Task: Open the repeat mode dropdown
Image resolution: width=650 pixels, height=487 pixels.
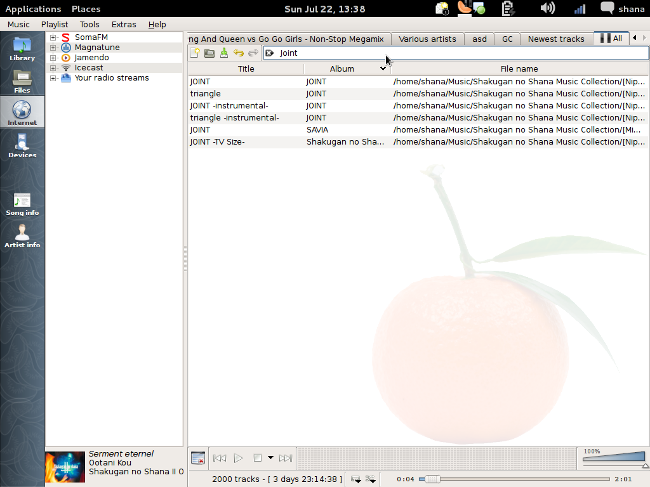Action: click(x=356, y=479)
